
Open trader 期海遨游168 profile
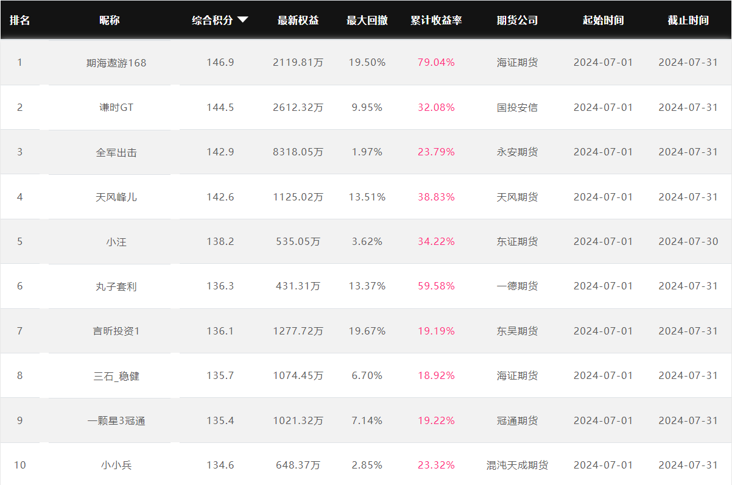(116, 63)
